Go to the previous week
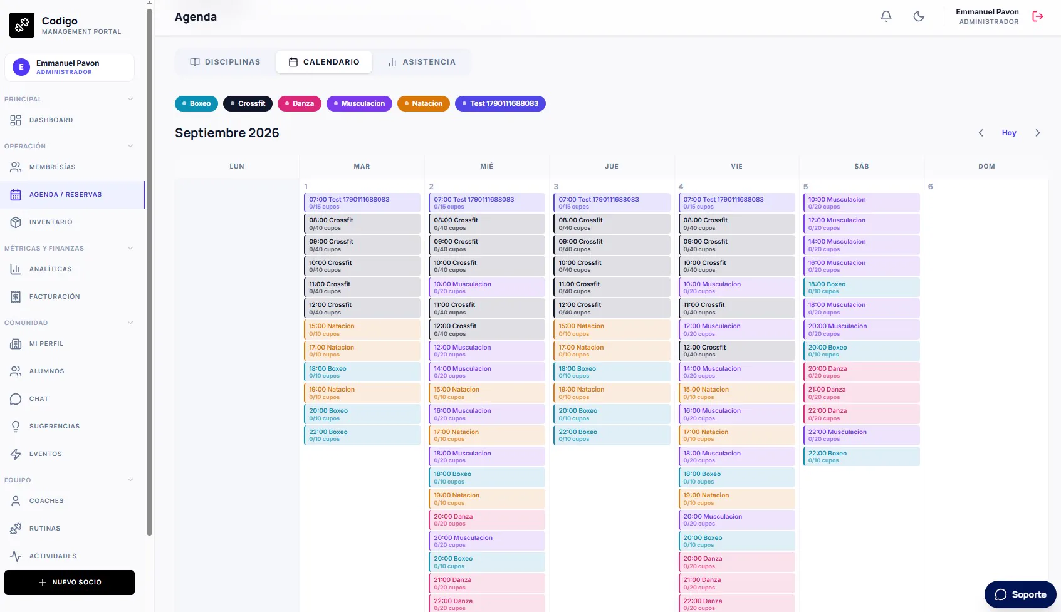Viewport: 1061px width, 612px height. (981, 133)
